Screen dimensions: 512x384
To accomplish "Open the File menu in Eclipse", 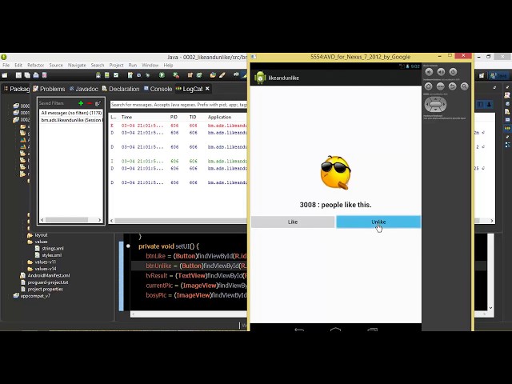I will (6, 66).
